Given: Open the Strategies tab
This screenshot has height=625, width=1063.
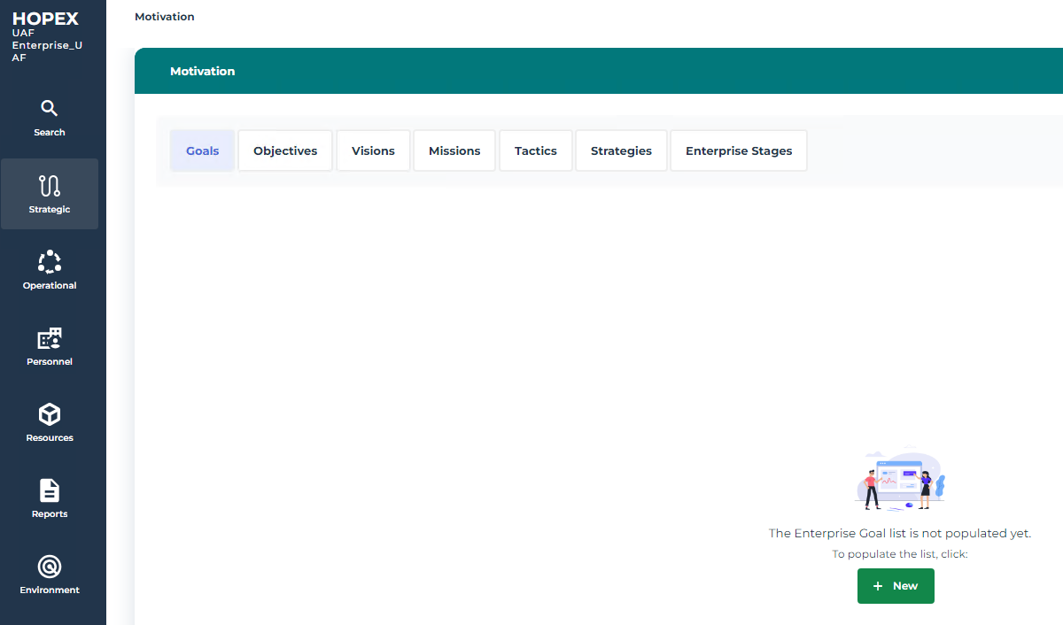Looking at the screenshot, I should (621, 150).
